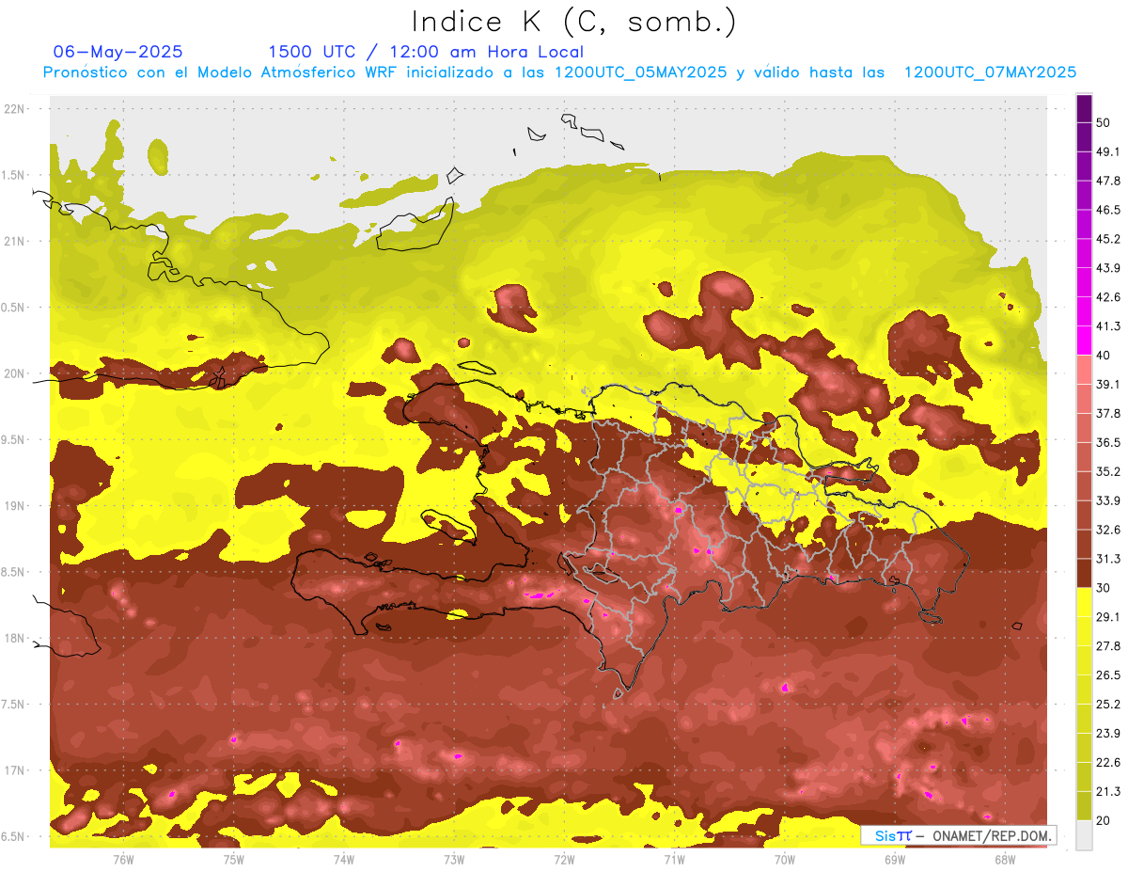
Task: Click the colorbar label '45.2'
Action: tap(1108, 239)
